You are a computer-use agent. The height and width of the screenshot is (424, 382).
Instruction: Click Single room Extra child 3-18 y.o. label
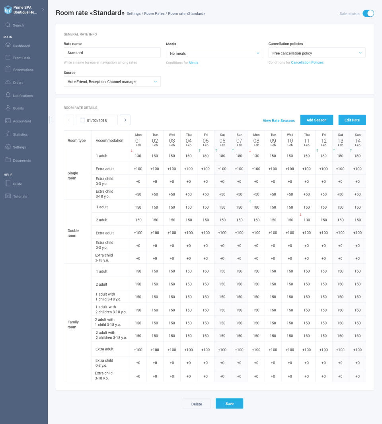point(105,194)
